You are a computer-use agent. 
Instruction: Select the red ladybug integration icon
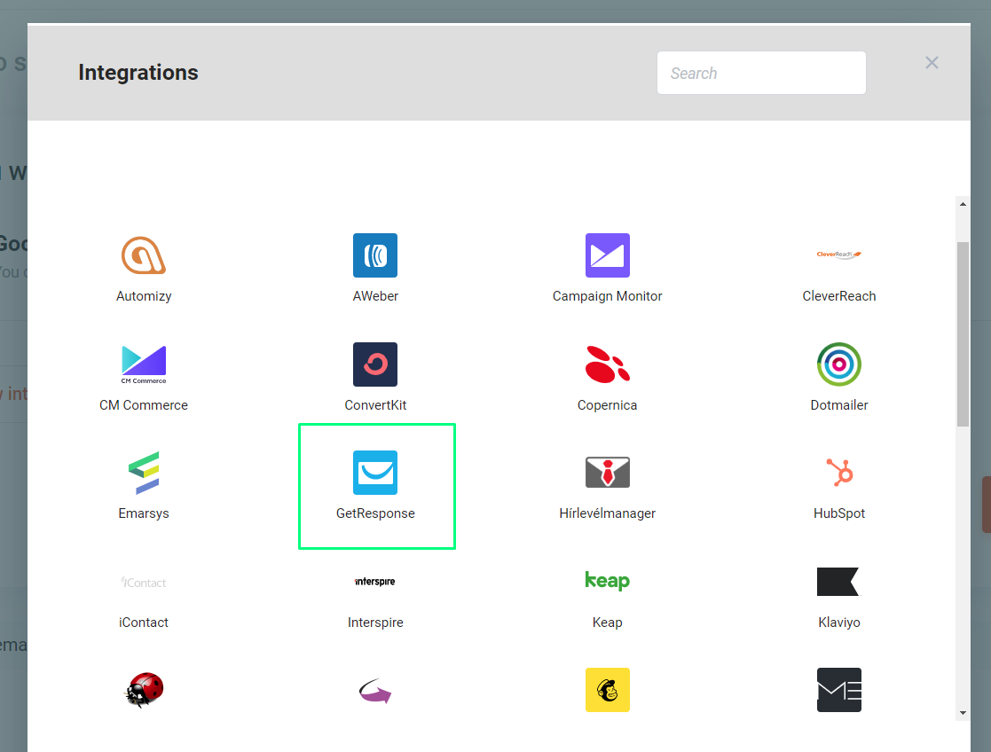(x=144, y=689)
